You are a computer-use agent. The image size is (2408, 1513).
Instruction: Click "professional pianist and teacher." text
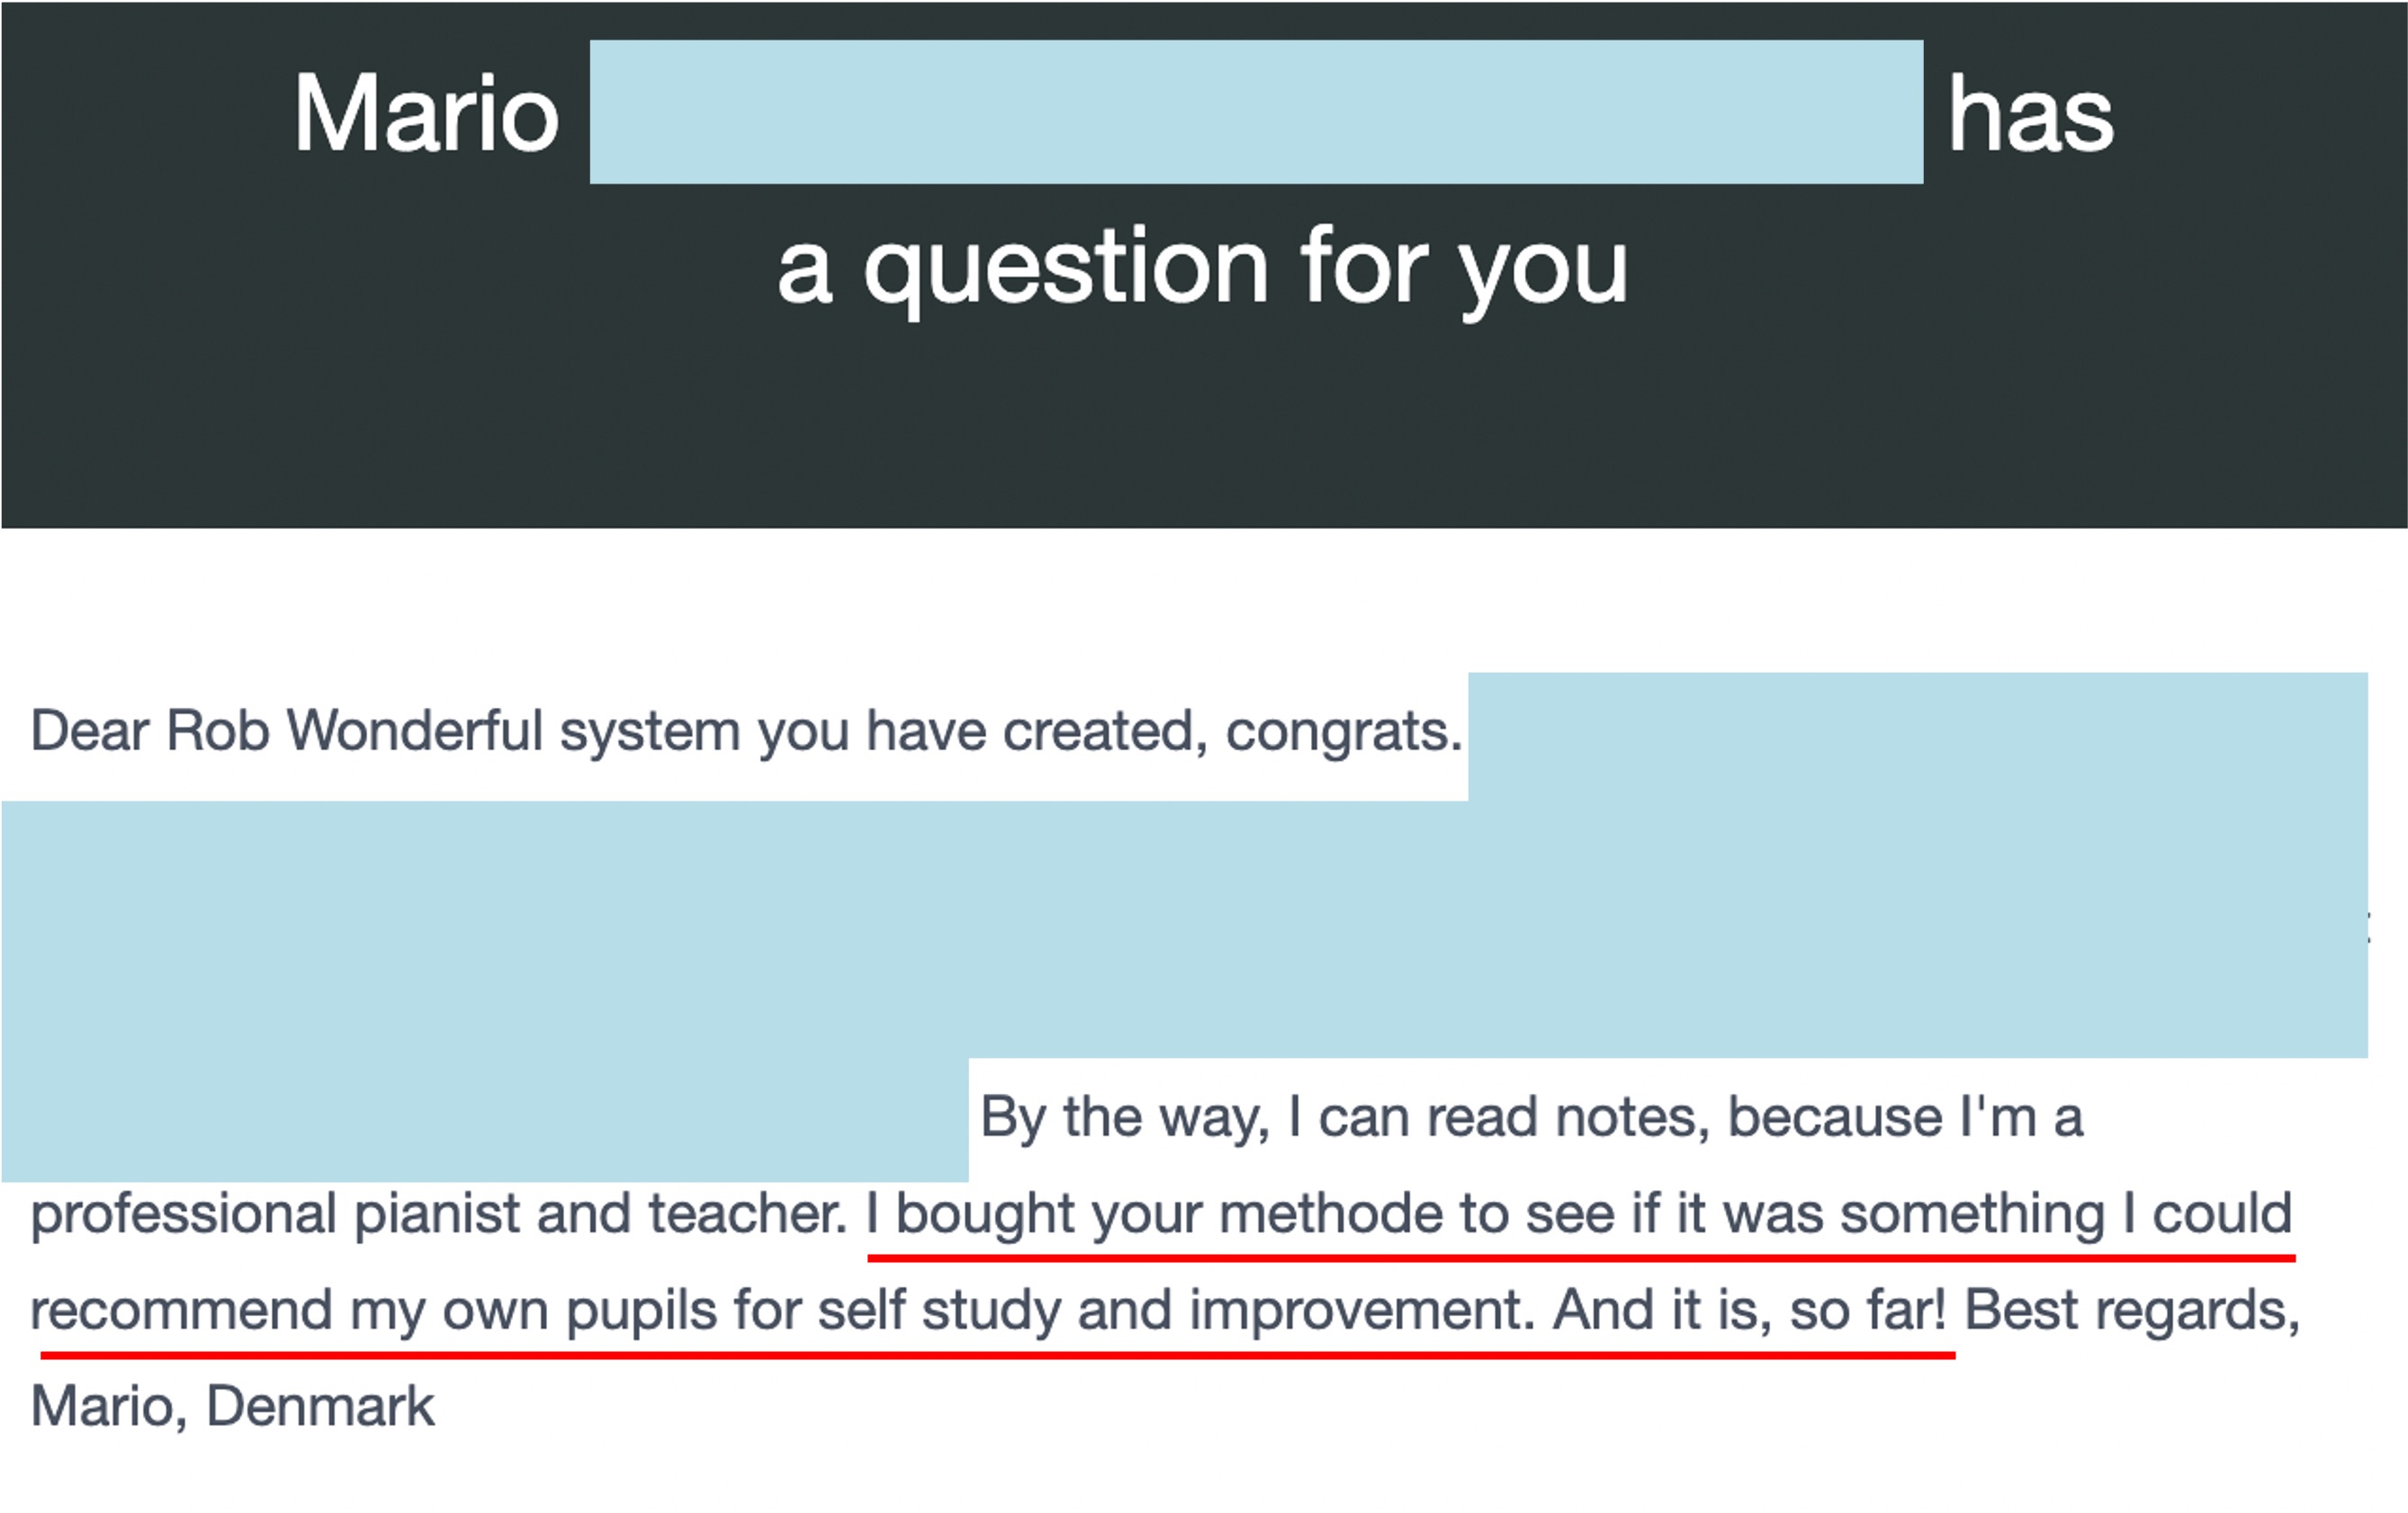coord(439,1216)
